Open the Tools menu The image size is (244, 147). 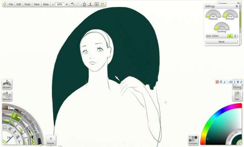point(27,4)
